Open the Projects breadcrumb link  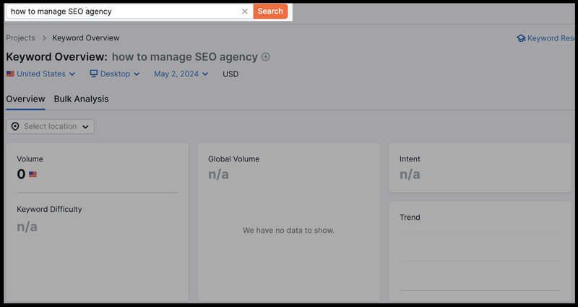20,38
